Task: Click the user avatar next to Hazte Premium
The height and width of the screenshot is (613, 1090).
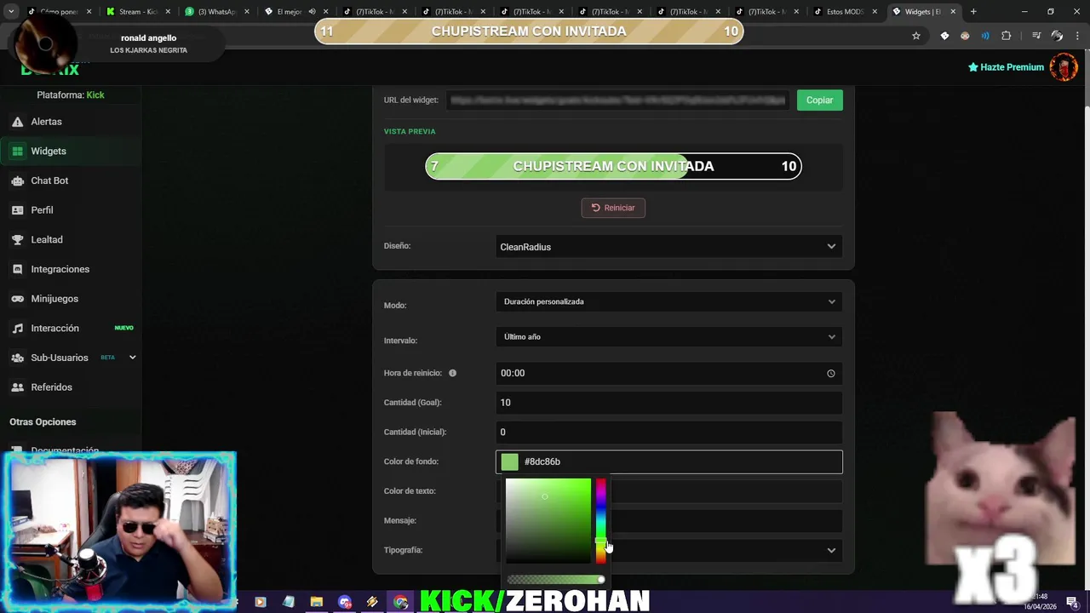Action: coord(1064,67)
